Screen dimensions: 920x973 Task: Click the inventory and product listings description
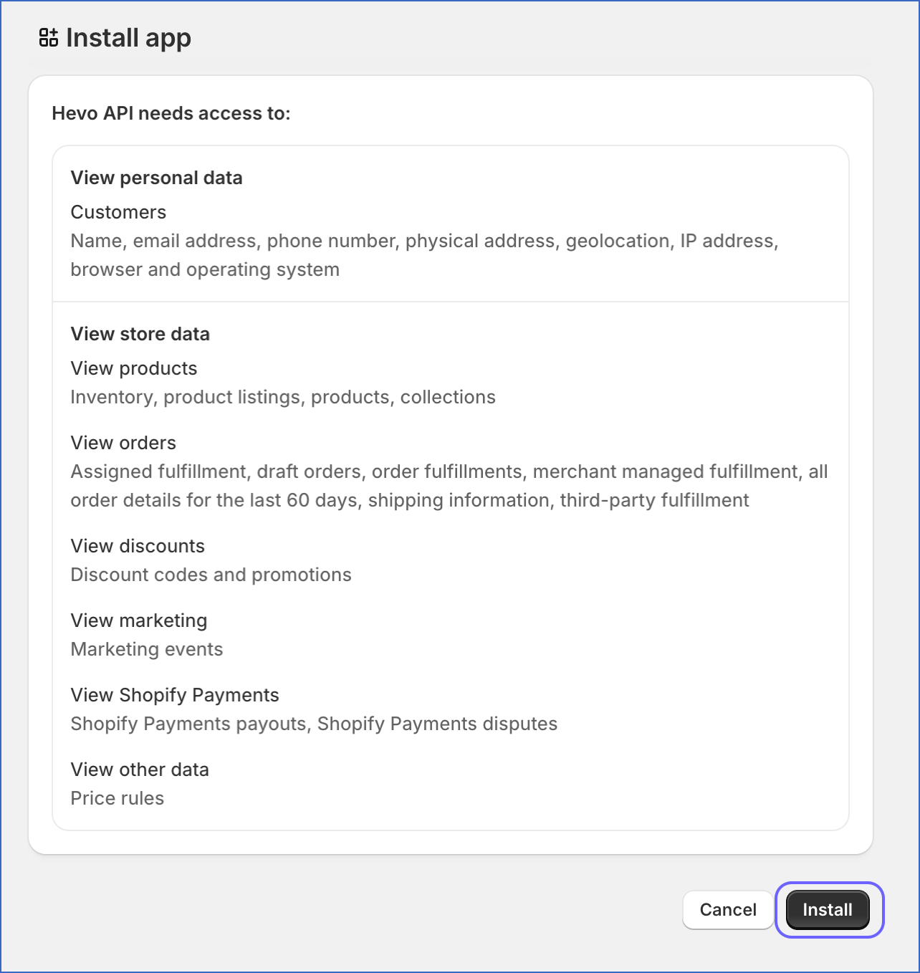(x=282, y=397)
